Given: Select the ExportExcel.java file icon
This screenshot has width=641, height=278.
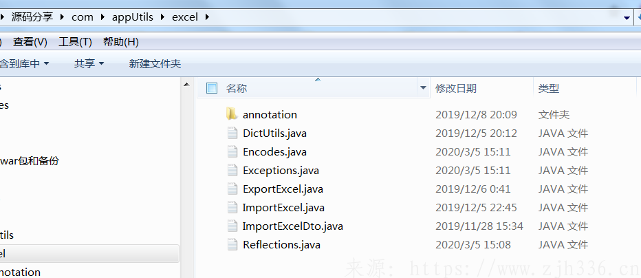Looking at the screenshot, I should (232, 189).
